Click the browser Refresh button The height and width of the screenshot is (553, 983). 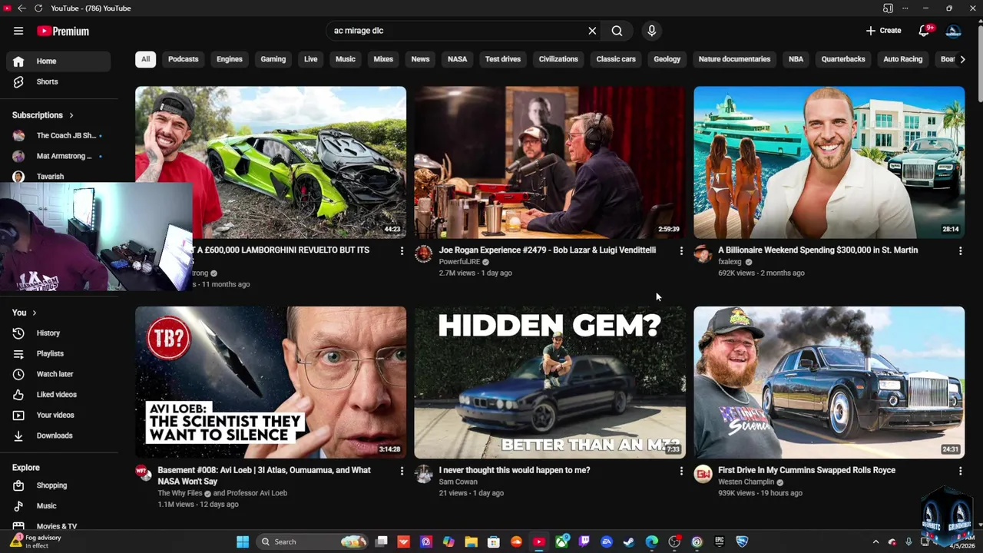(x=38, y=8)
